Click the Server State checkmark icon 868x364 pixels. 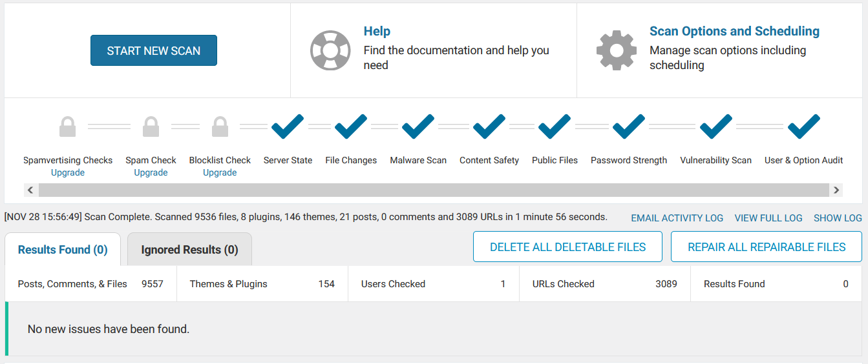click(x=288, y=126)
